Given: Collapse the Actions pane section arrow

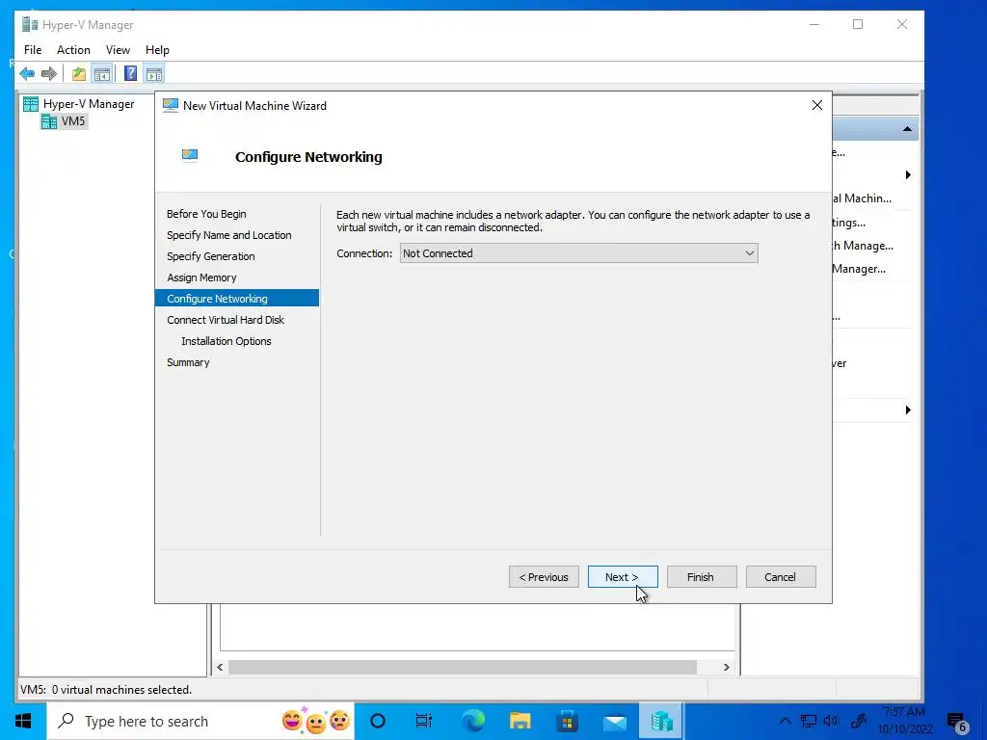Looking at the screenshot, I should point(907,129).
